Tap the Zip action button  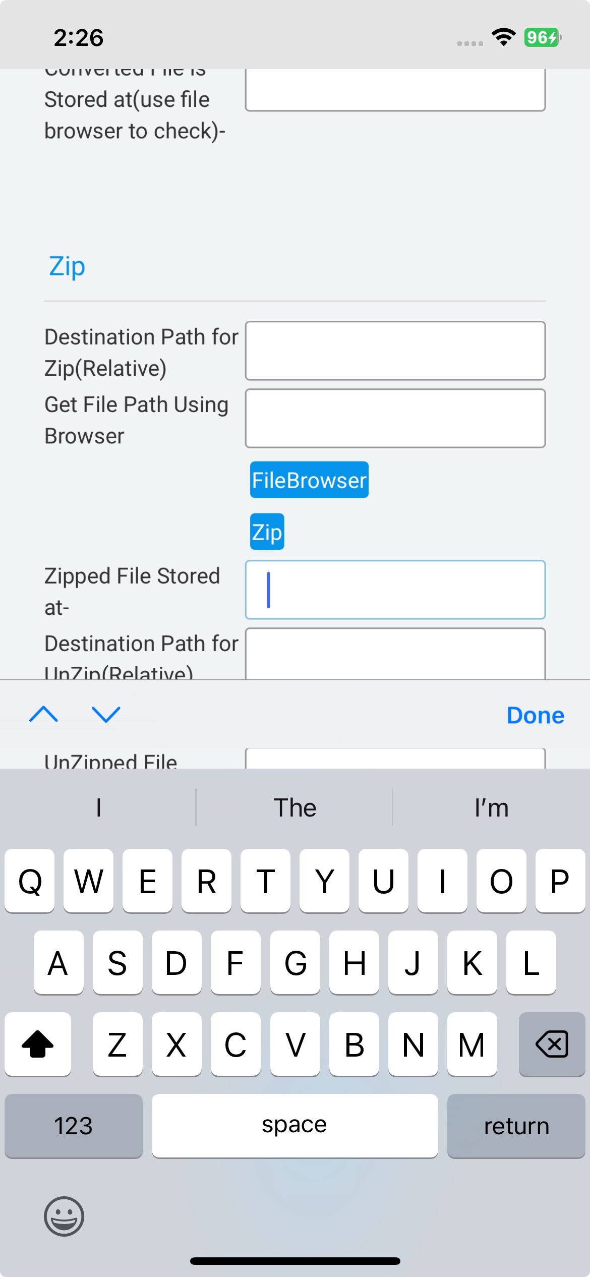coord(267,531)
